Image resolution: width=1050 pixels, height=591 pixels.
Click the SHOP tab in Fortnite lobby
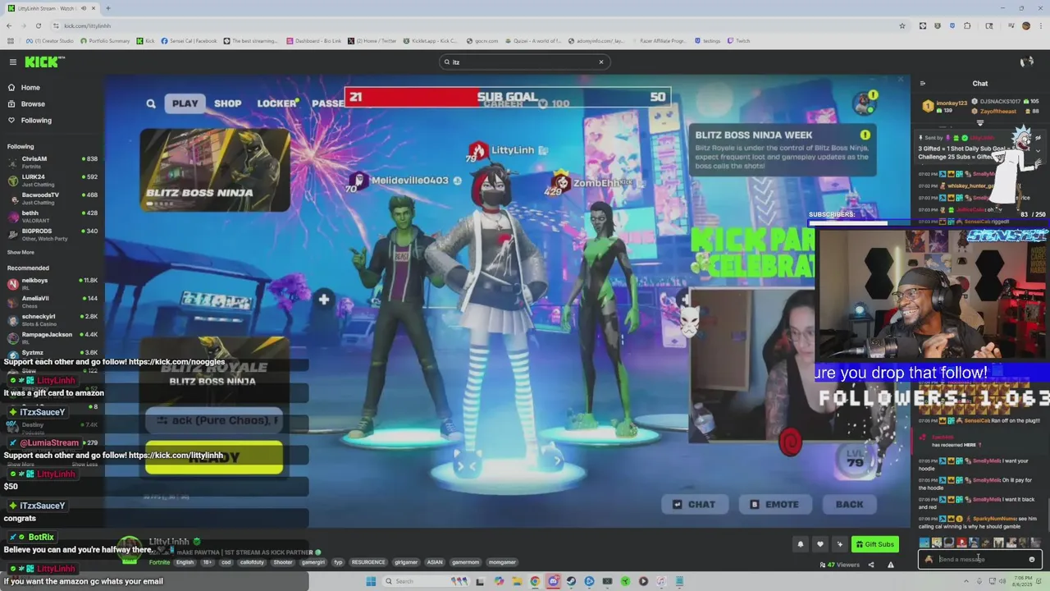pyautogui.click(x=228, y=103)
